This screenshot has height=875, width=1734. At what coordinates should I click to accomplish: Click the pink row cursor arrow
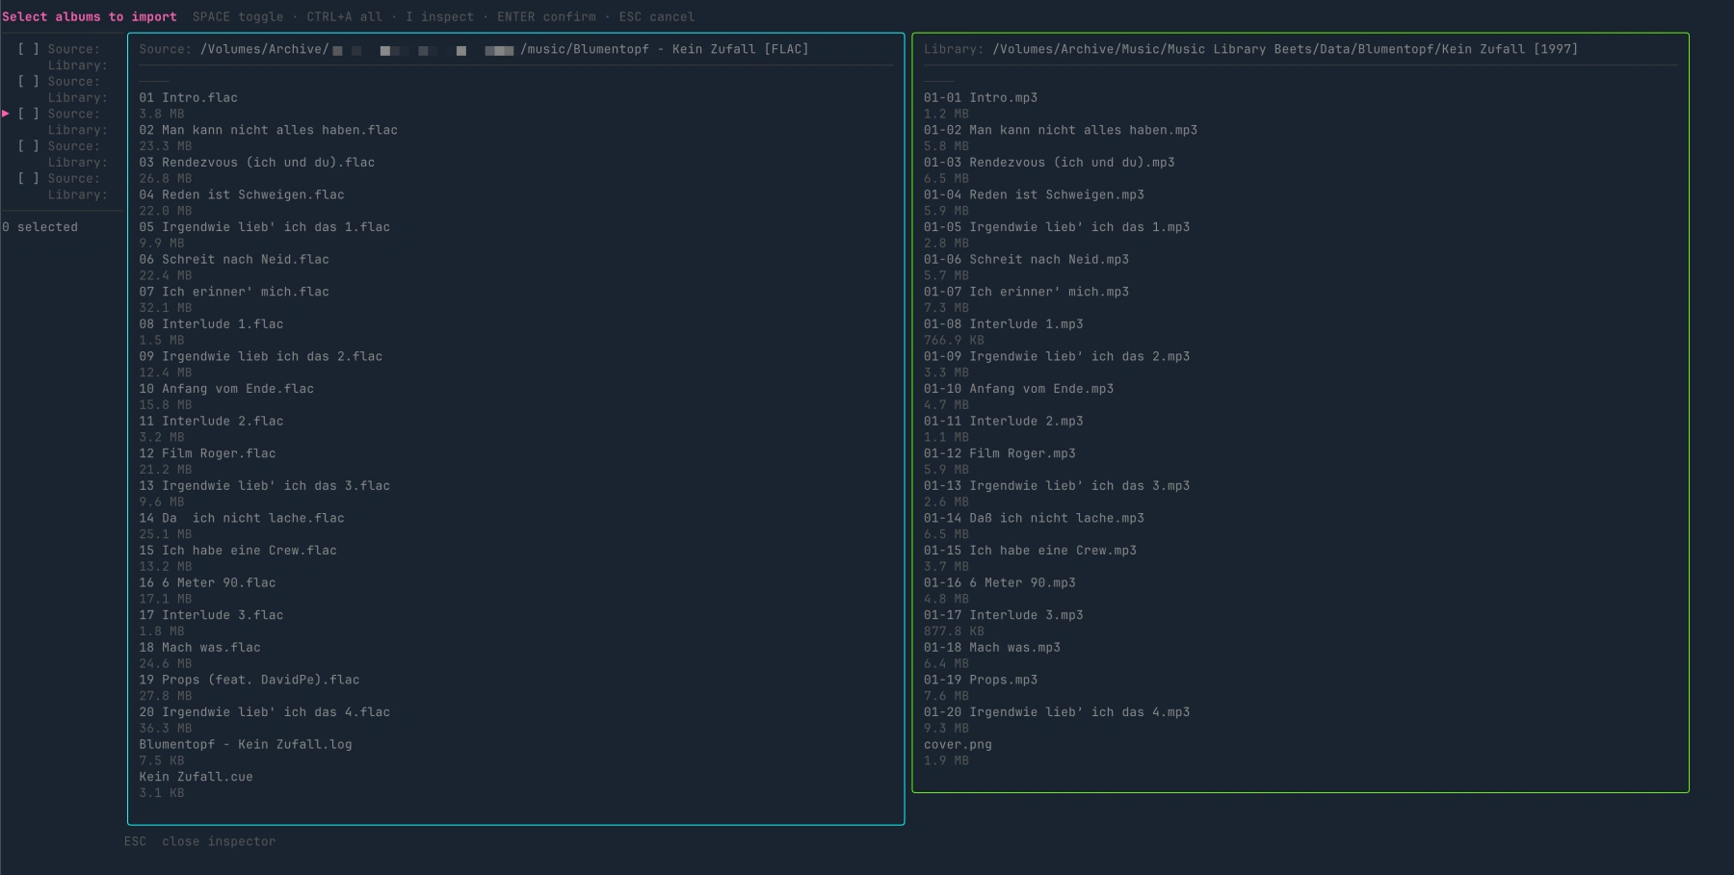[x=6, y=114]
